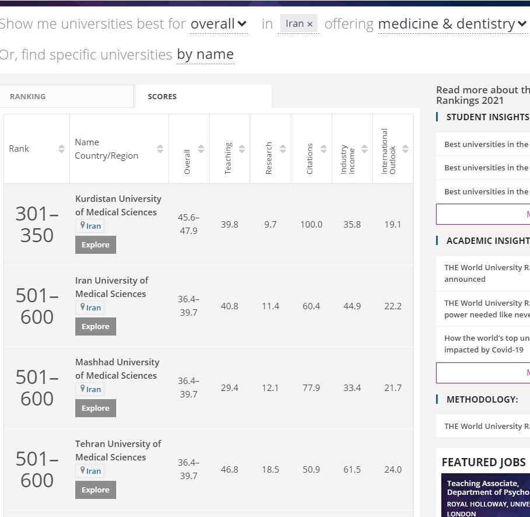Select Tehran industry income value 61.5
The height and width of the screenshot is (517, 530).
click(x=352, y=470)
